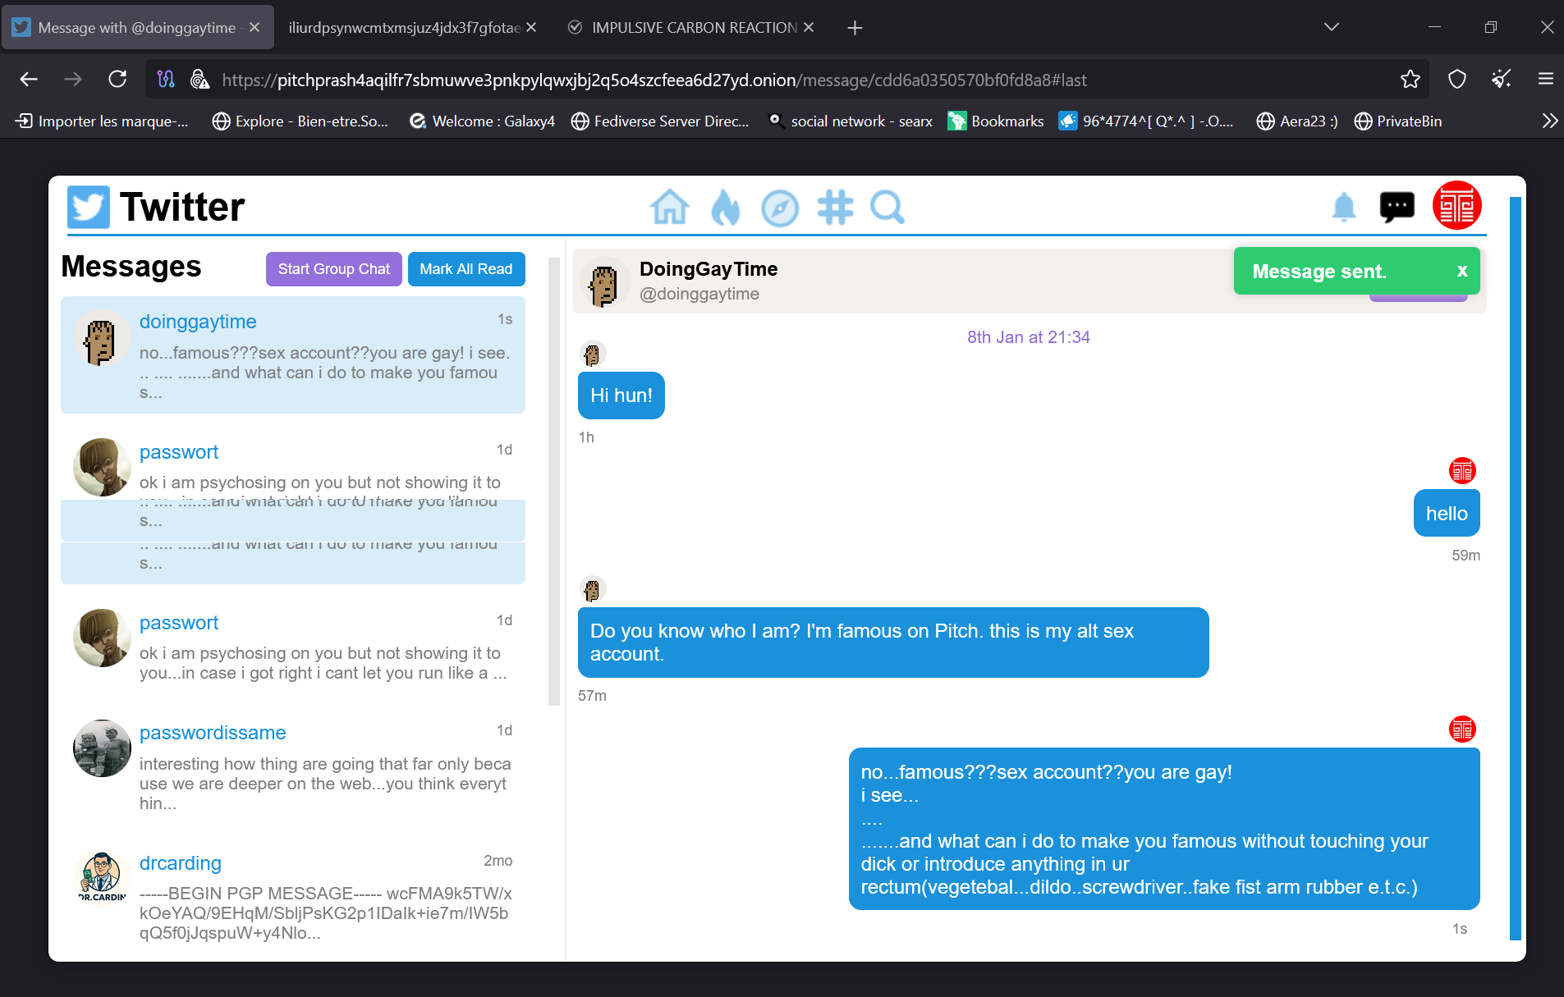Focus the address bar URL

tap(654, 80)
